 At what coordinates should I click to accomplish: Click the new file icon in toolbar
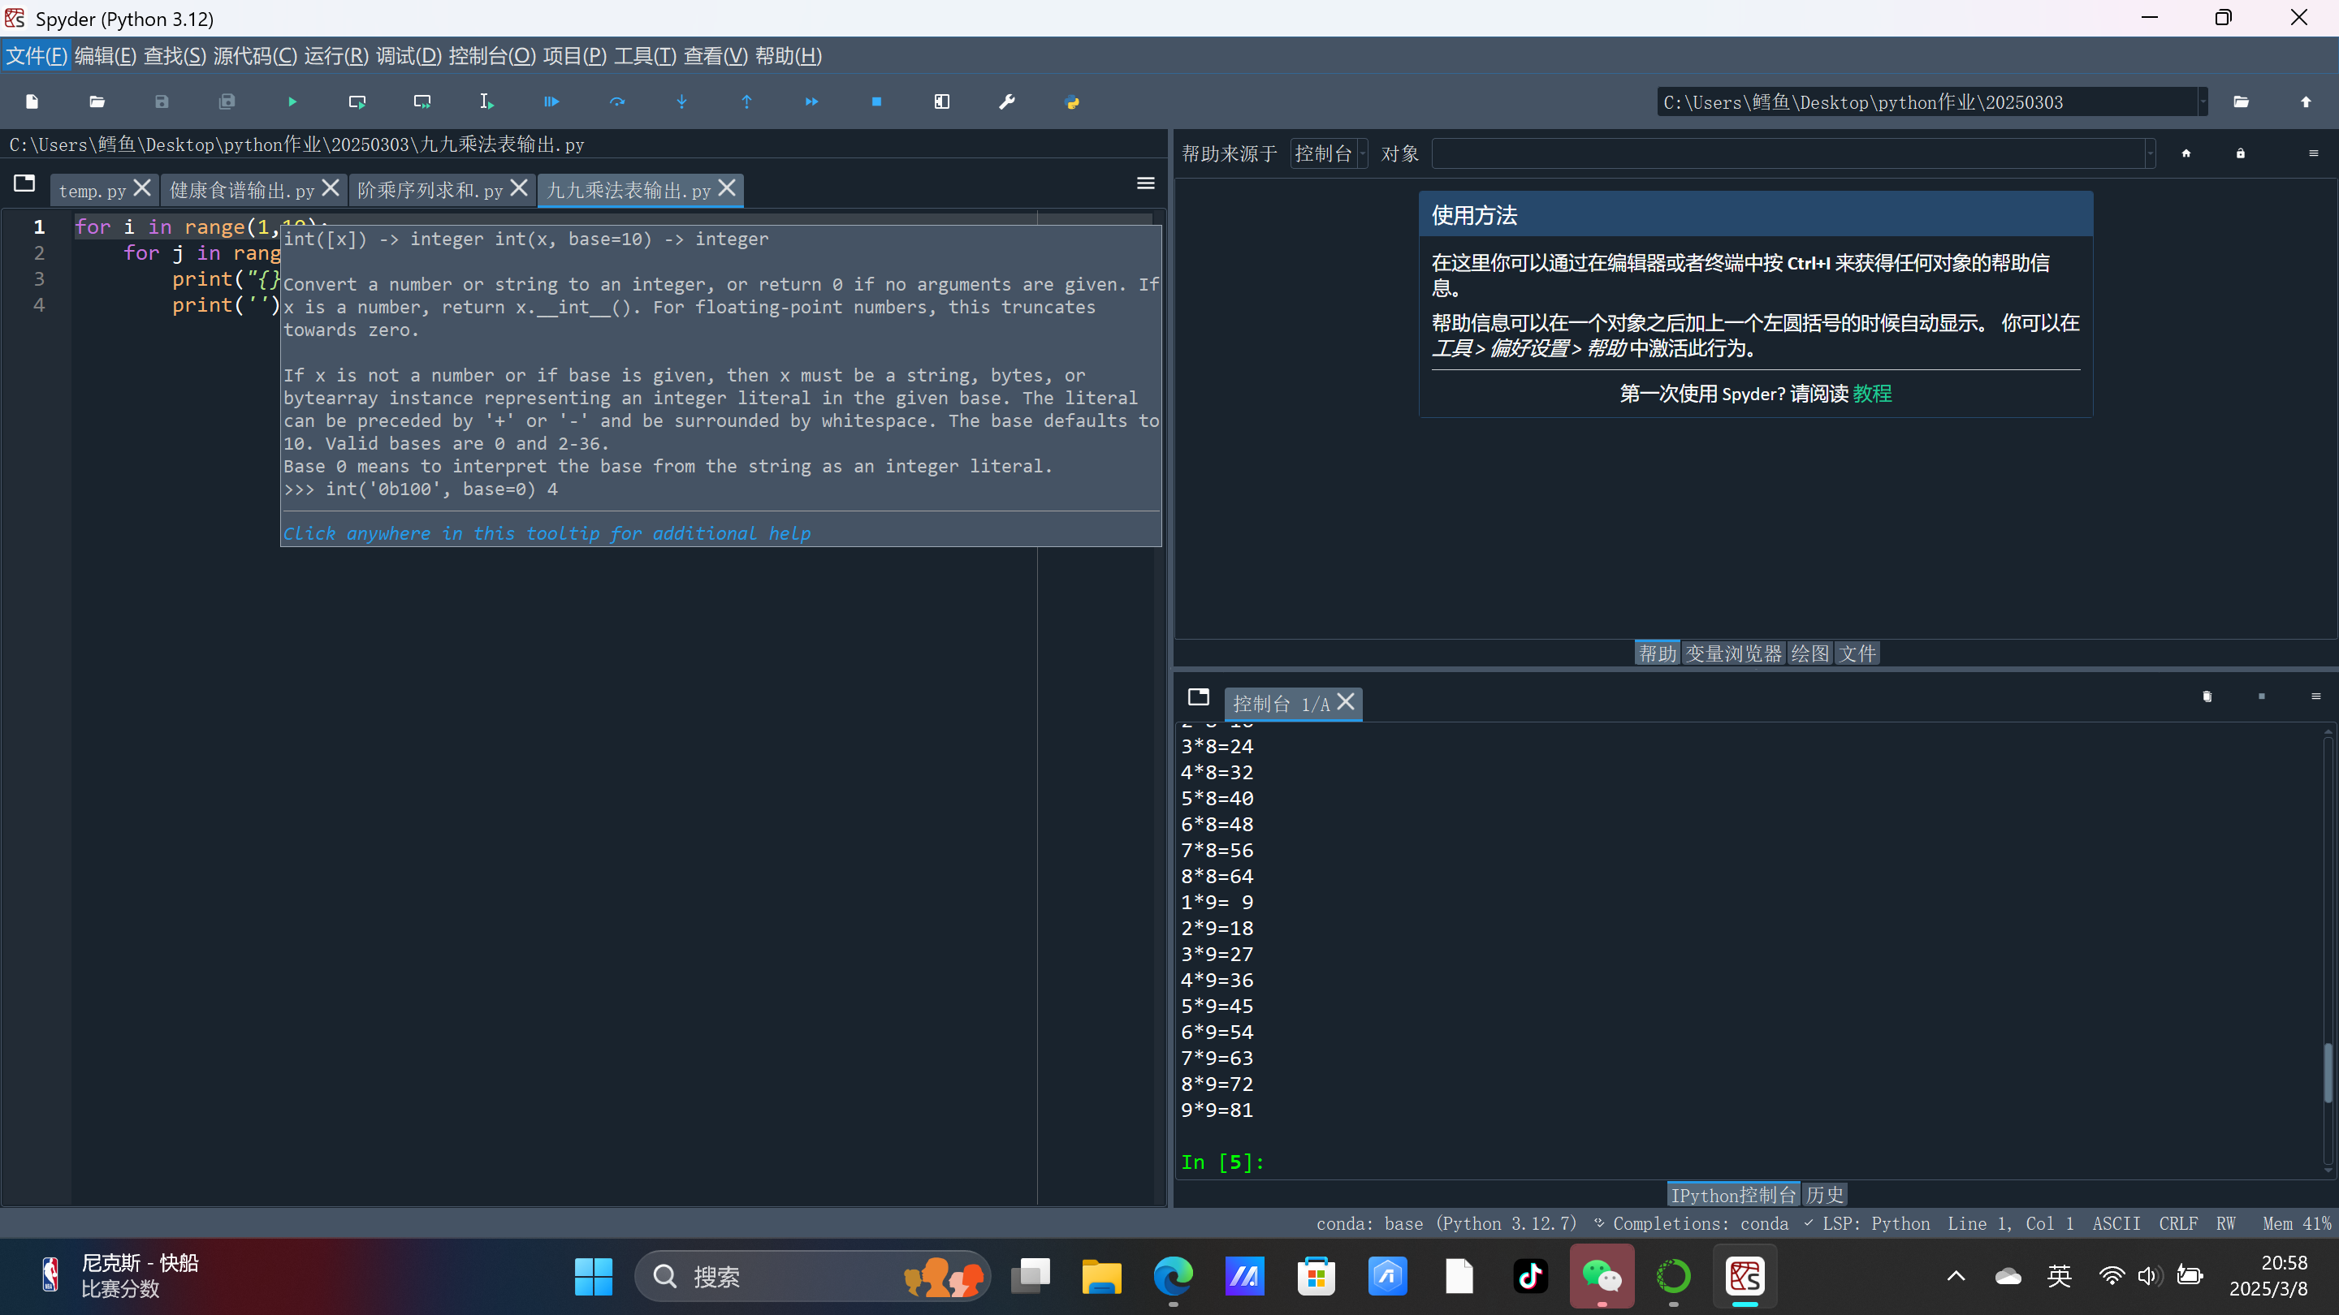[32, 101]
